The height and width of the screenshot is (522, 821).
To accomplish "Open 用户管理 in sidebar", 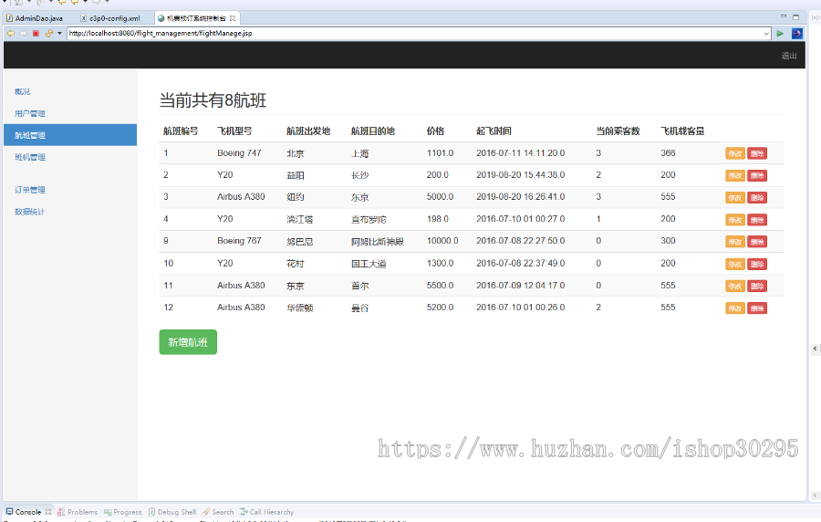I will coord(30,113).
